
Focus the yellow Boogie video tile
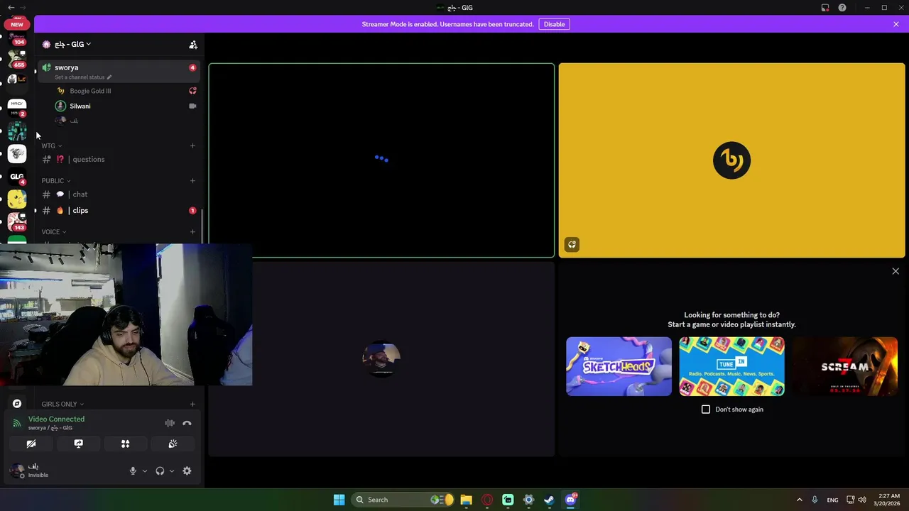(731, 160)
